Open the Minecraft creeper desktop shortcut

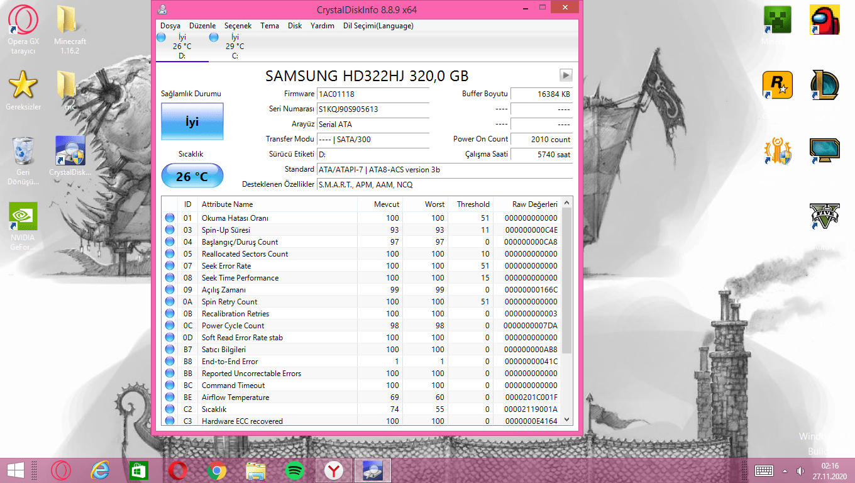click(x=778, y=25)
